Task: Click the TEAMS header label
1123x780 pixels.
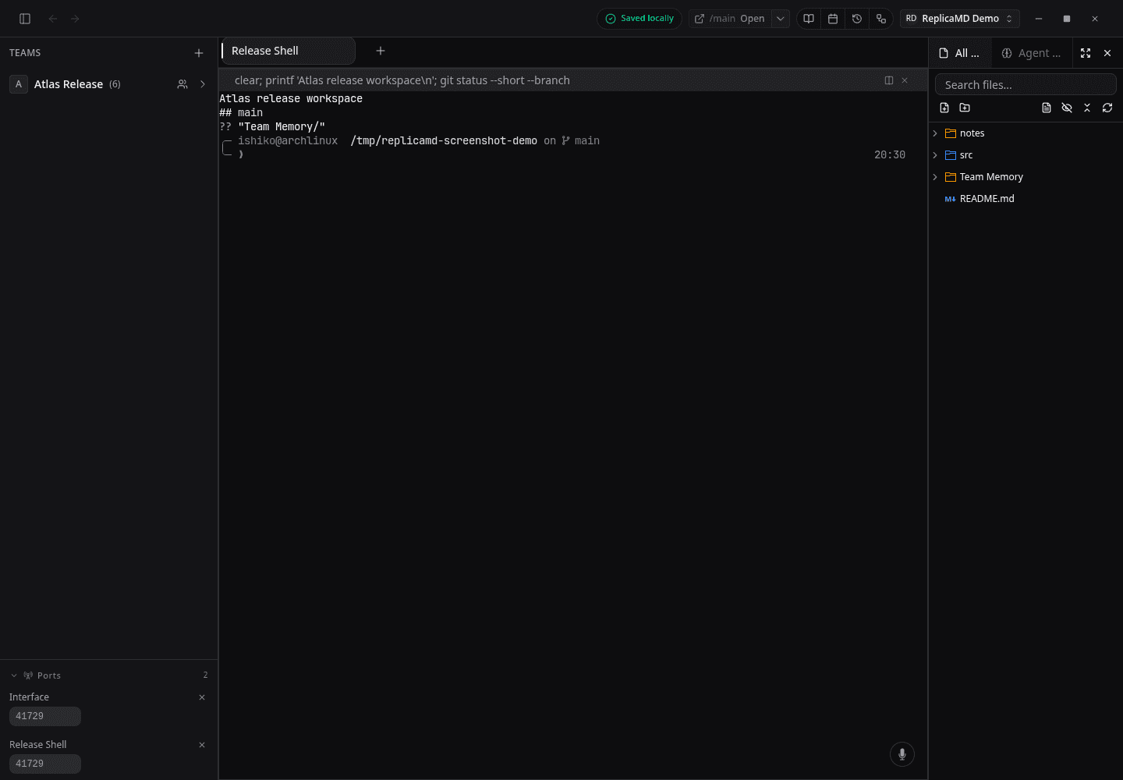Action: pos(25,53)
